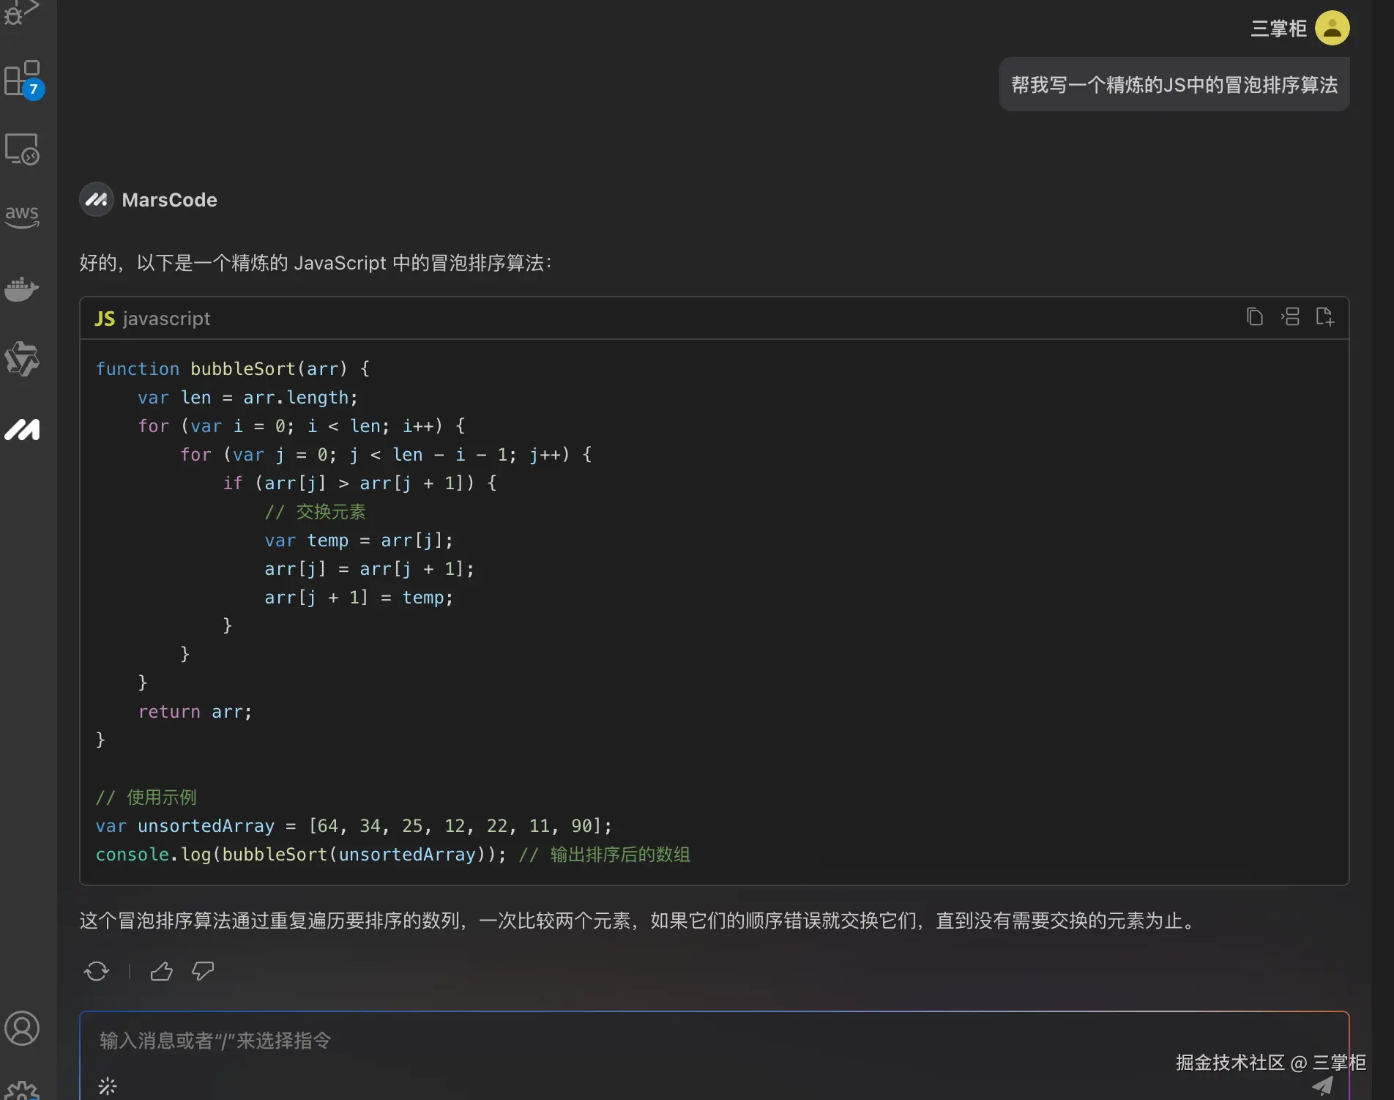Click the 三掌柜 user avatar

point(1332,28)
